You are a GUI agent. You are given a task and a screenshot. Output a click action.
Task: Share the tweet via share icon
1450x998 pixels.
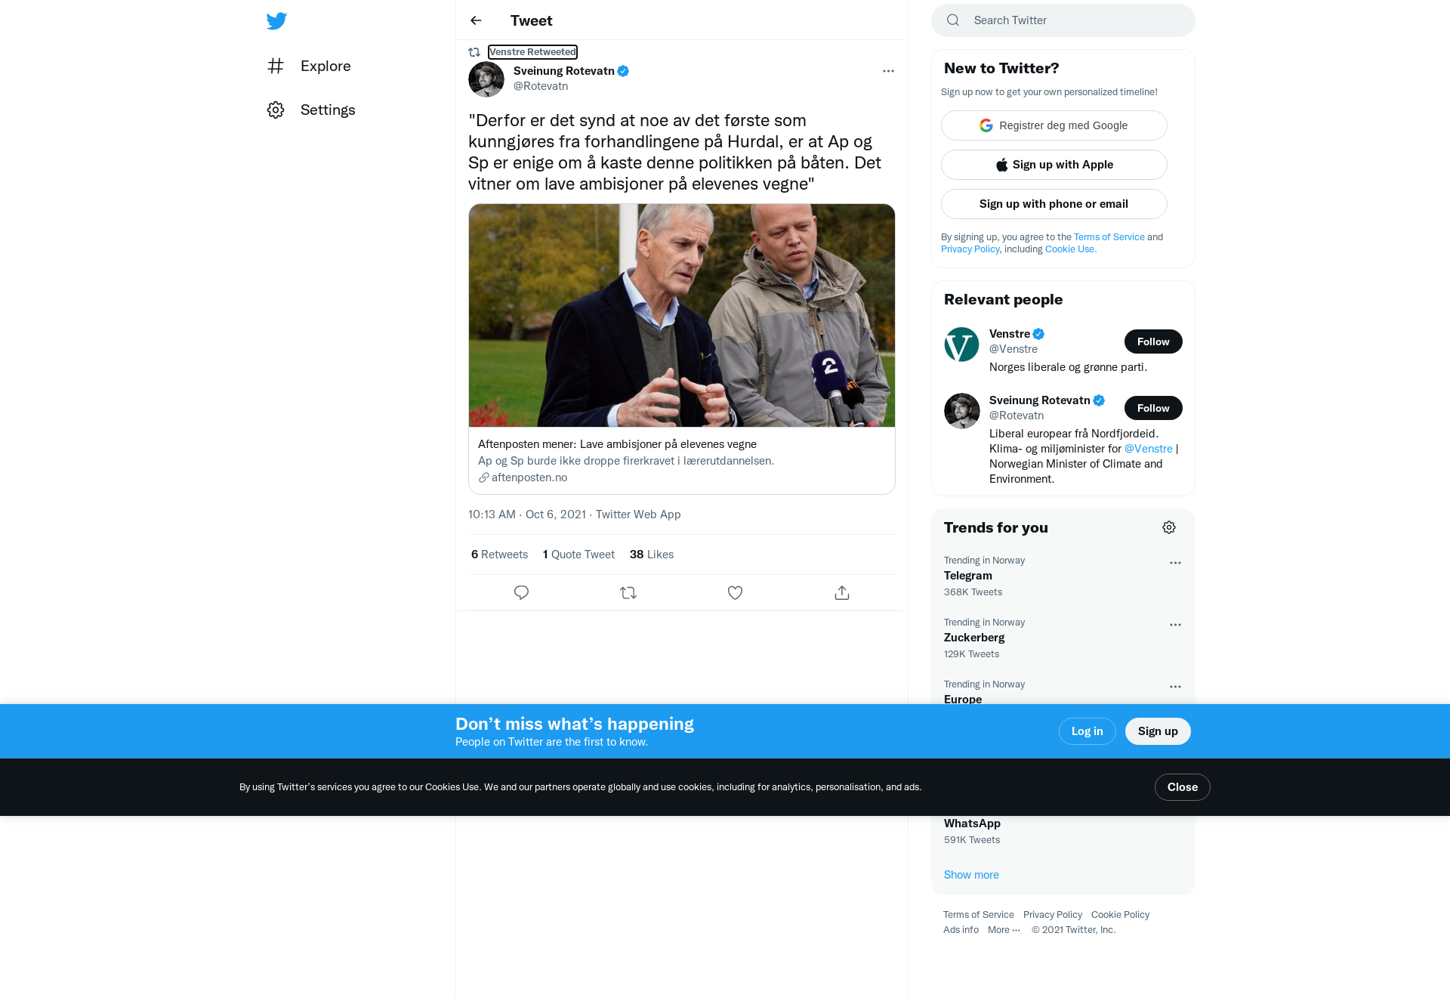click(x=842, y=593)
